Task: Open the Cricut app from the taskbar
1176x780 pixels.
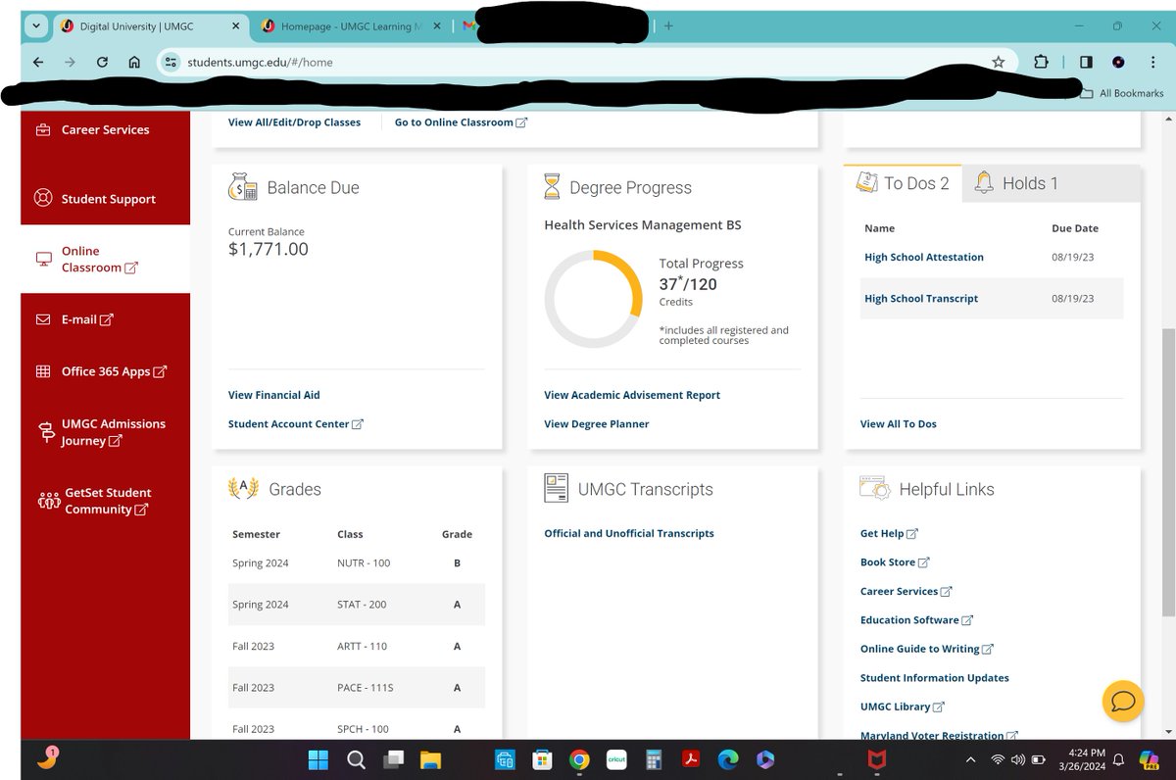Action: (616, 759)
